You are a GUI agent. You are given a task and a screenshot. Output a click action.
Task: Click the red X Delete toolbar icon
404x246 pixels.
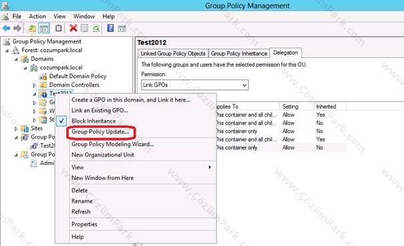73,28
